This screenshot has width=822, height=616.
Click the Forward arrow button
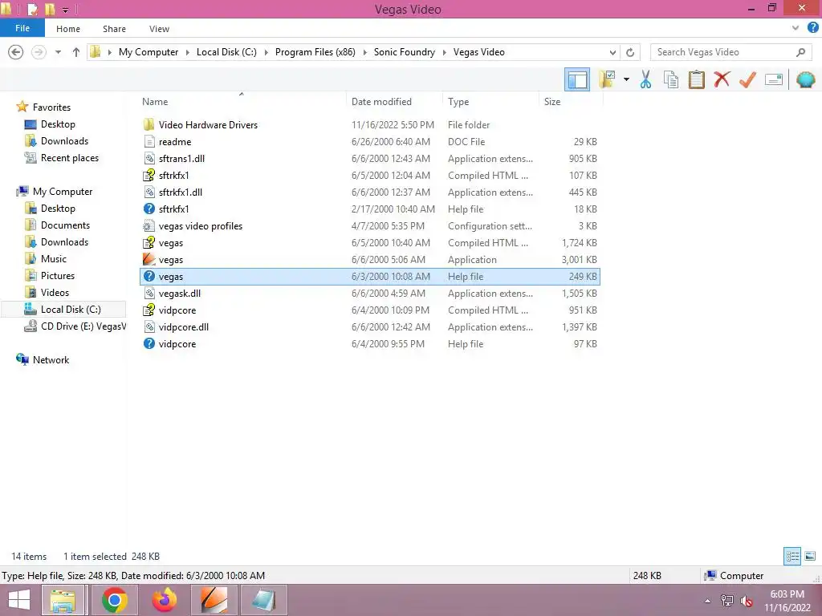(x=39, y=52)
